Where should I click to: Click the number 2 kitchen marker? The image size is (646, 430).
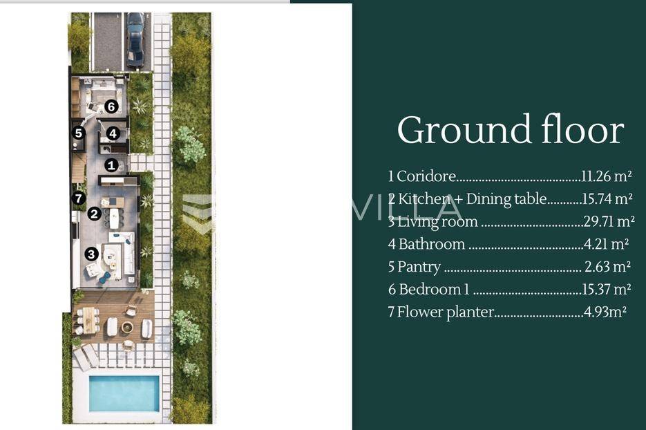tap(95, 214)
